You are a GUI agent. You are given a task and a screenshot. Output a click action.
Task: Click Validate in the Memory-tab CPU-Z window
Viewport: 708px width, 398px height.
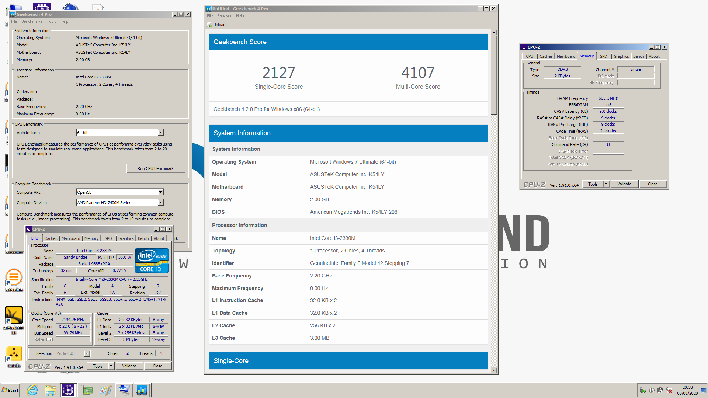pyautogui.click(x=624, y=184)
